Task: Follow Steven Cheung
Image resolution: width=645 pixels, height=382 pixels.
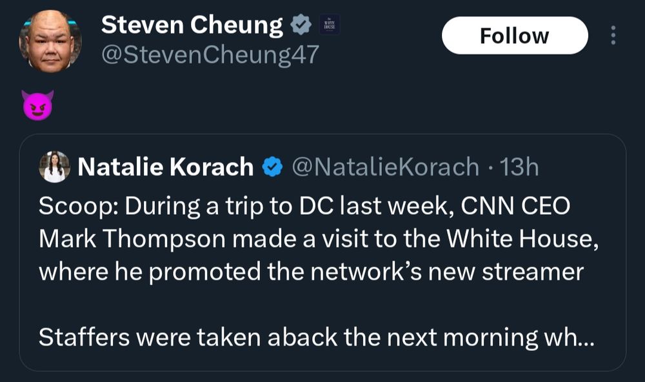Action: pos(514,35)
